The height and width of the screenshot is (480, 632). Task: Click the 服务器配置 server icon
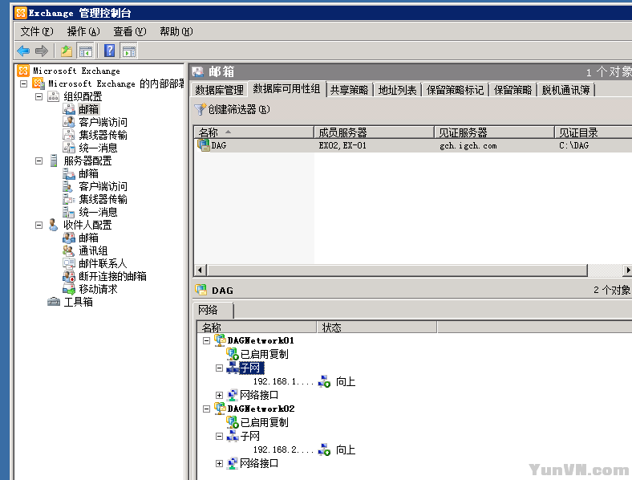[53, 161]
